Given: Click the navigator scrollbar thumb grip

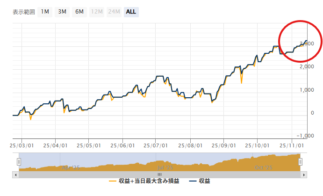Looking at the screenshot, I should pos(160,175).
